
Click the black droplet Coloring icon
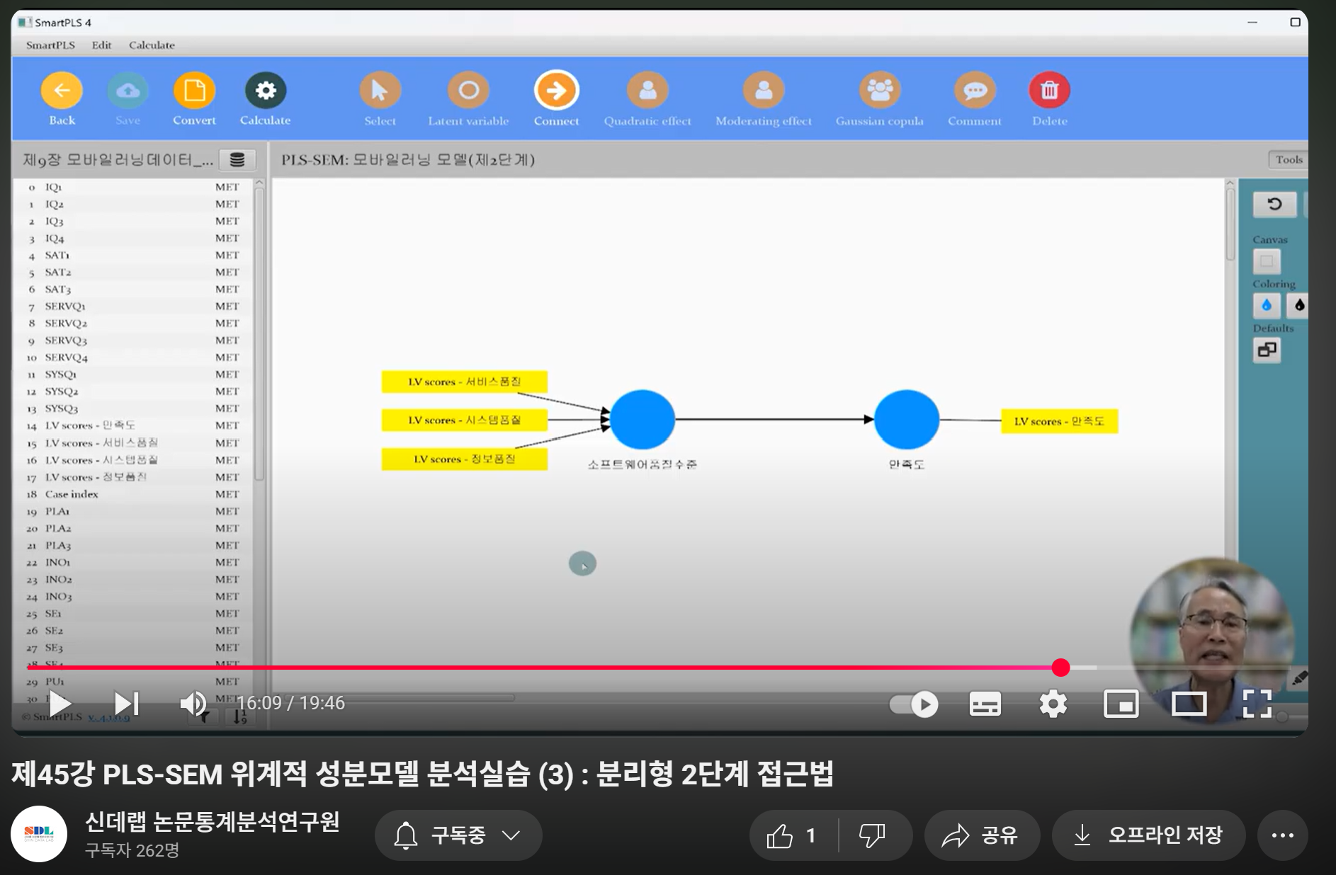click(1298, 305)
